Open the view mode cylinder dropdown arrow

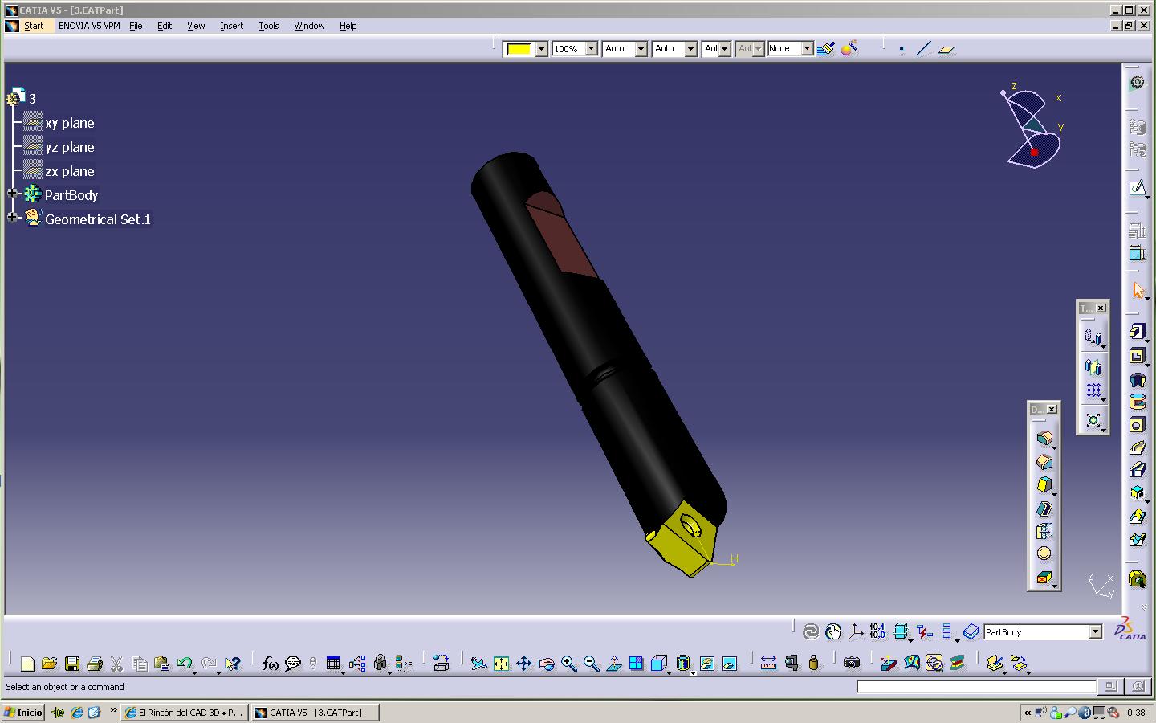click(x=693, y=672)
